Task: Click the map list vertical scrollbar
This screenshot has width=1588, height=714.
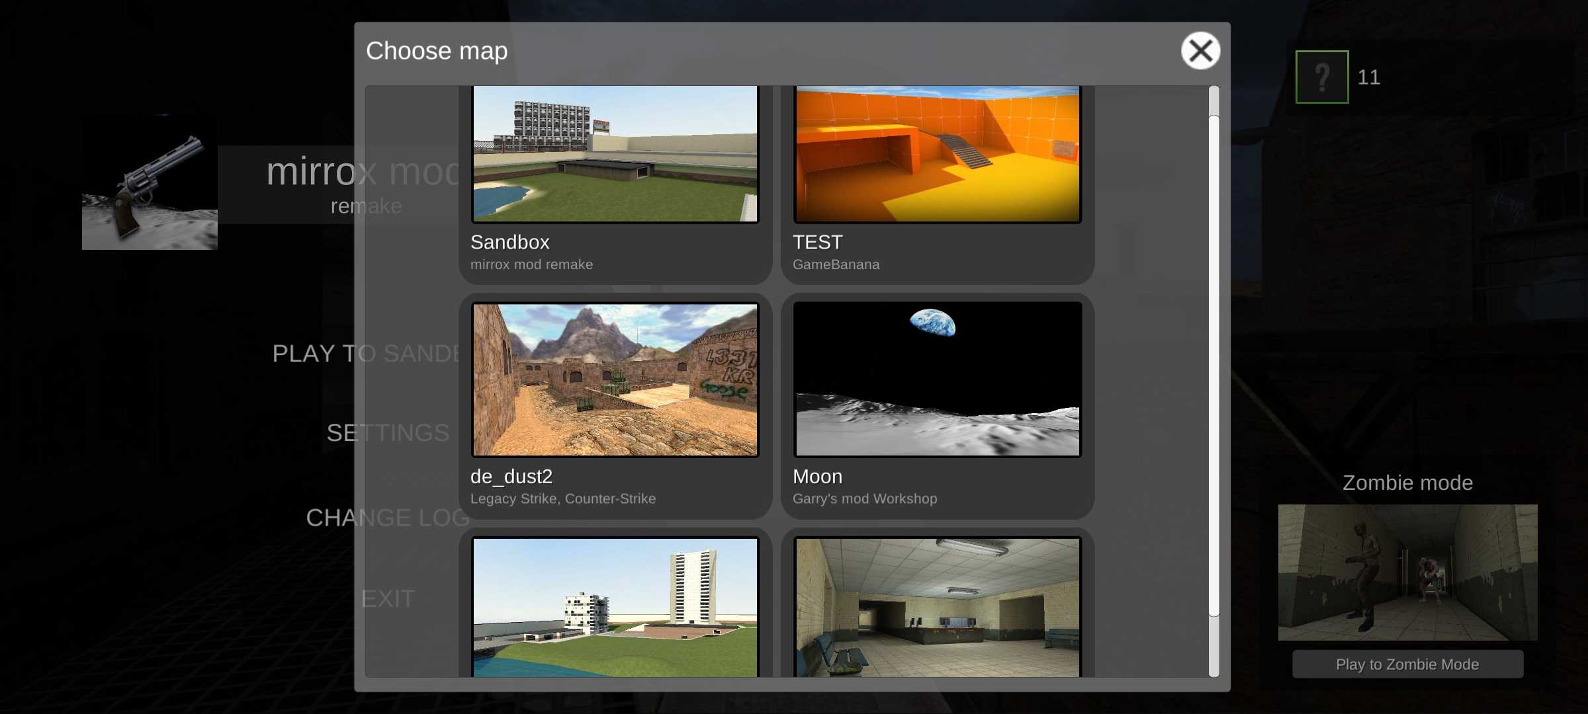Action: (1213, 366)
